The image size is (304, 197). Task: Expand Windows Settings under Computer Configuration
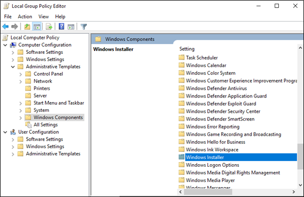(13, 60)
